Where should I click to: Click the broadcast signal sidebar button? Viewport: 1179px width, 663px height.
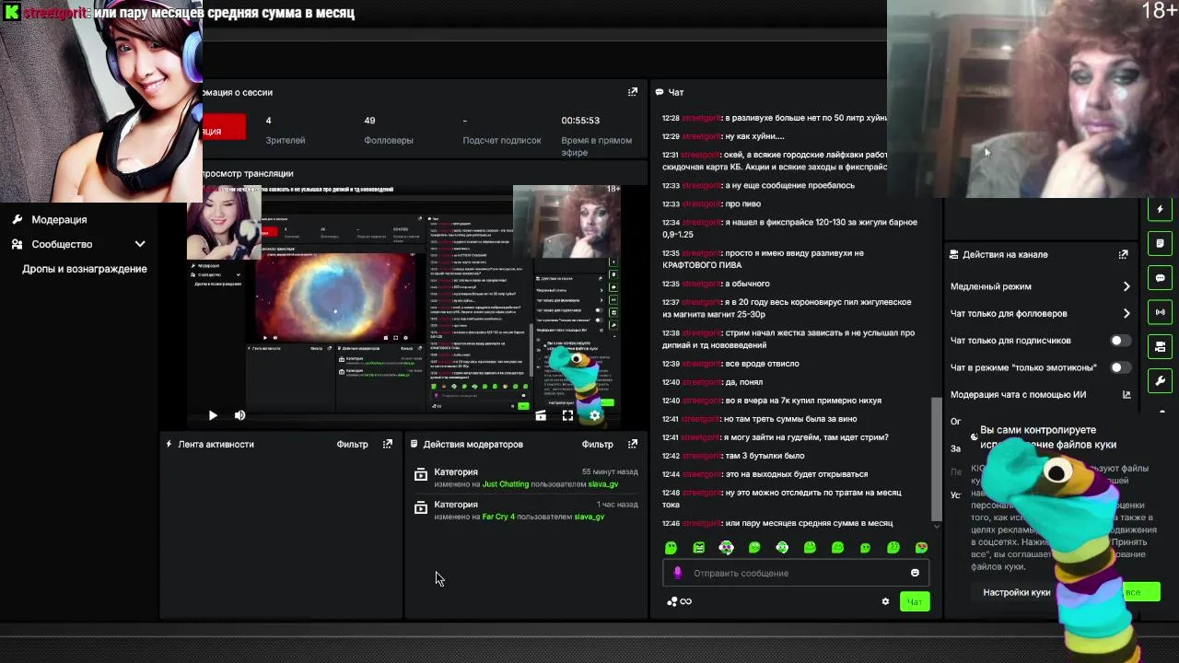pyautogui.click(x=1160, y=312)
